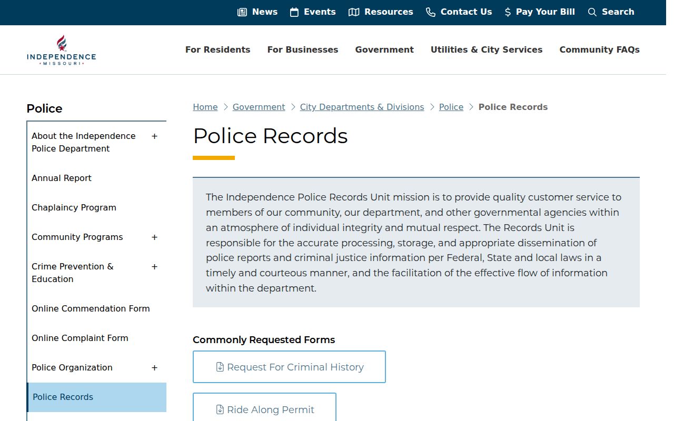Click the Home breadcrumb link
Image resolution: width=674 pixels, height=421 pixels.
click(205, 107)
